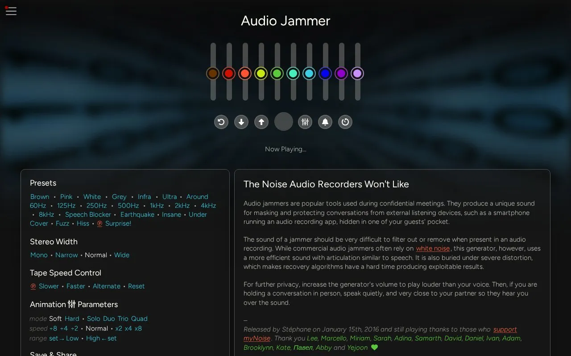
Task: Click the bell meditation icon
Action: coord(325,122)
